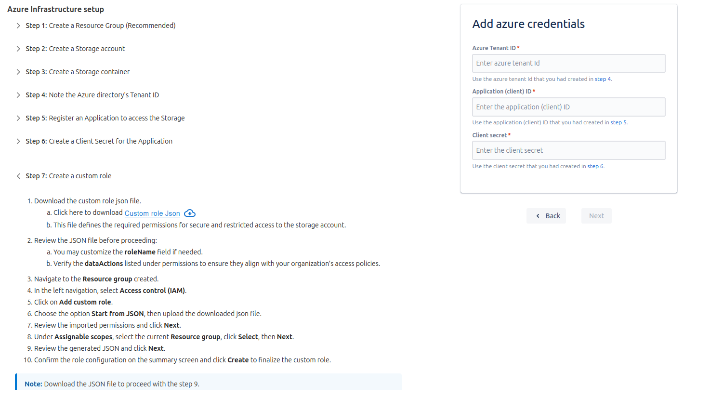Follow the step 5 hint link
This screenshot has width=710, height=411.
coord(618,122)
